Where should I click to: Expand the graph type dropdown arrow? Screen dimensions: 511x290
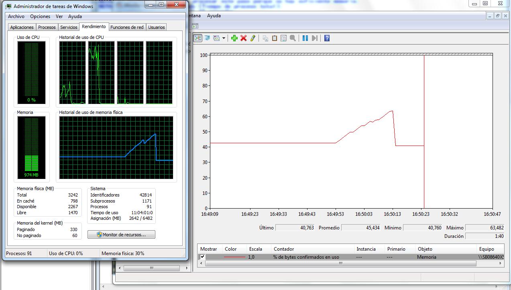click(x=224, y=39)
